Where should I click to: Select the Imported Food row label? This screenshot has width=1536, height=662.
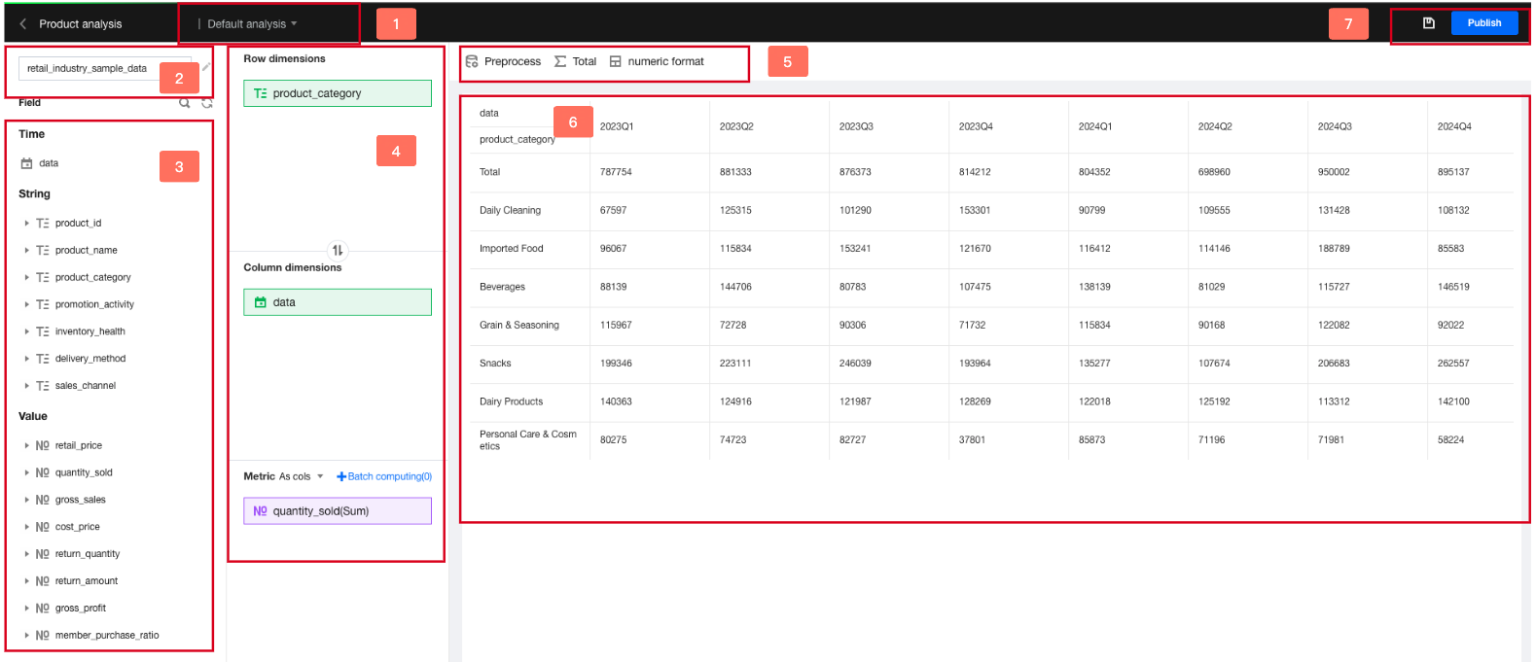[511, 249]
